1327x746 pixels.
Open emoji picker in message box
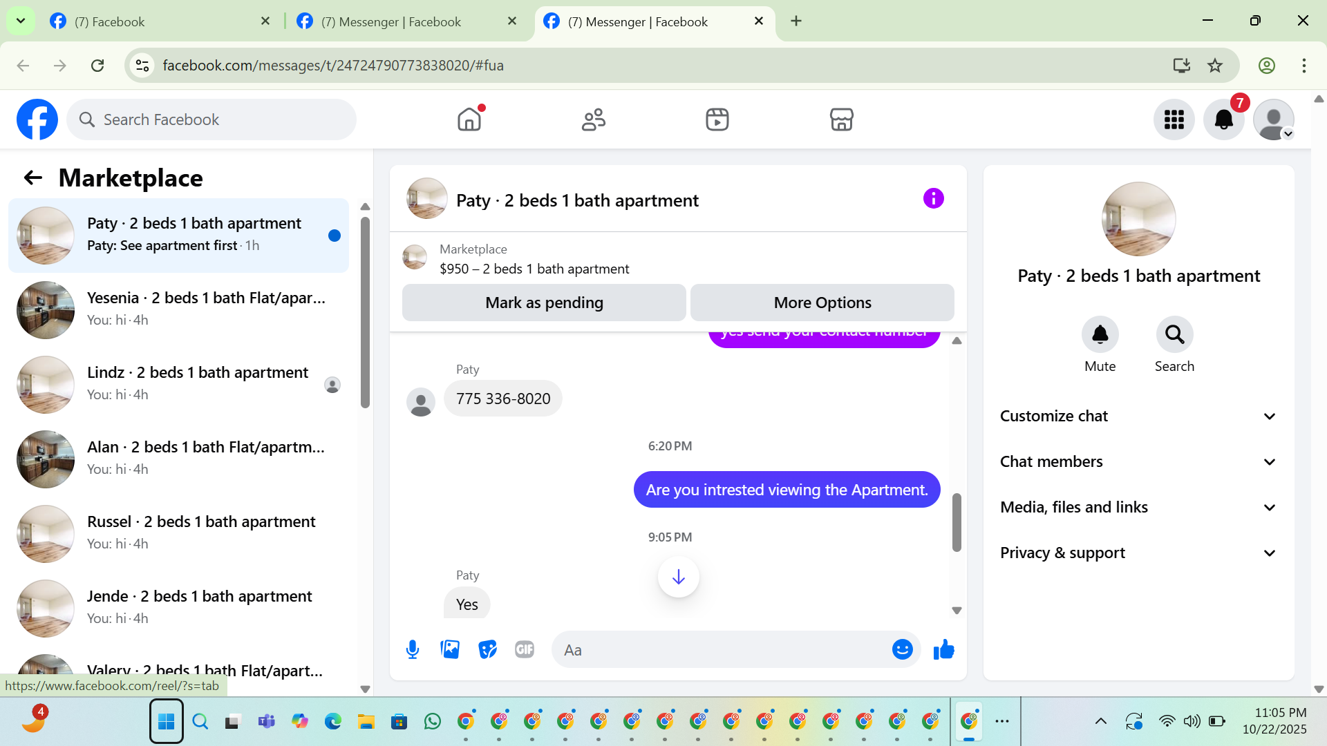tap(902, 649)
